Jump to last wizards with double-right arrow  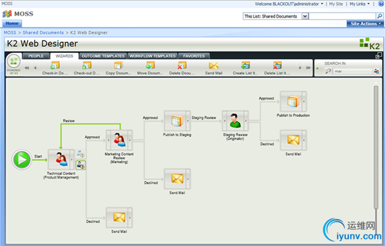[309, 68]
